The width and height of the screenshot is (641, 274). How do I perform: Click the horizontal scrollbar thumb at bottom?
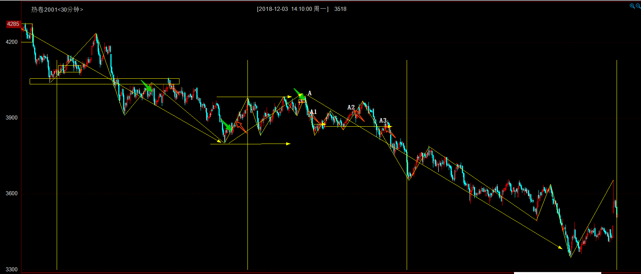point(557,273)
